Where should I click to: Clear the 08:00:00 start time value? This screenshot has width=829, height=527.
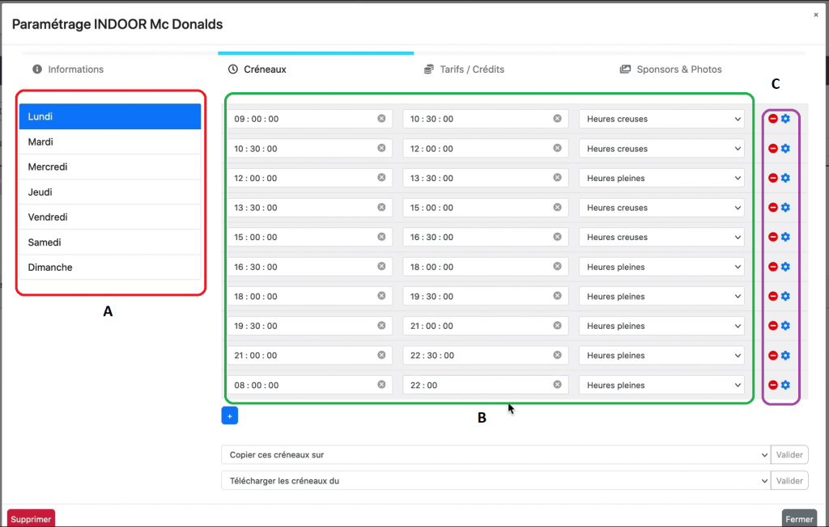pos(381,385)
